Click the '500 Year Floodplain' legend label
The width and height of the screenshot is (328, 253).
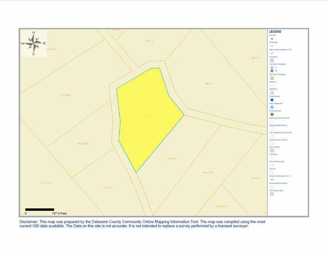click(278, 75)
